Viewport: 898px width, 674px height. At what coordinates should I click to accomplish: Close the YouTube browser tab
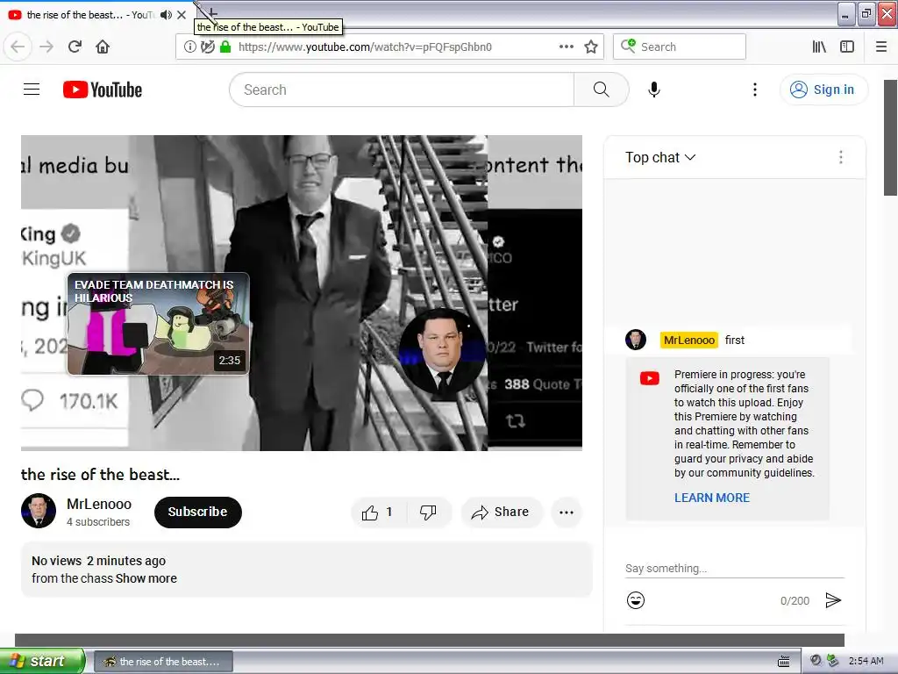pyautogui.click(x=182, y=15)
